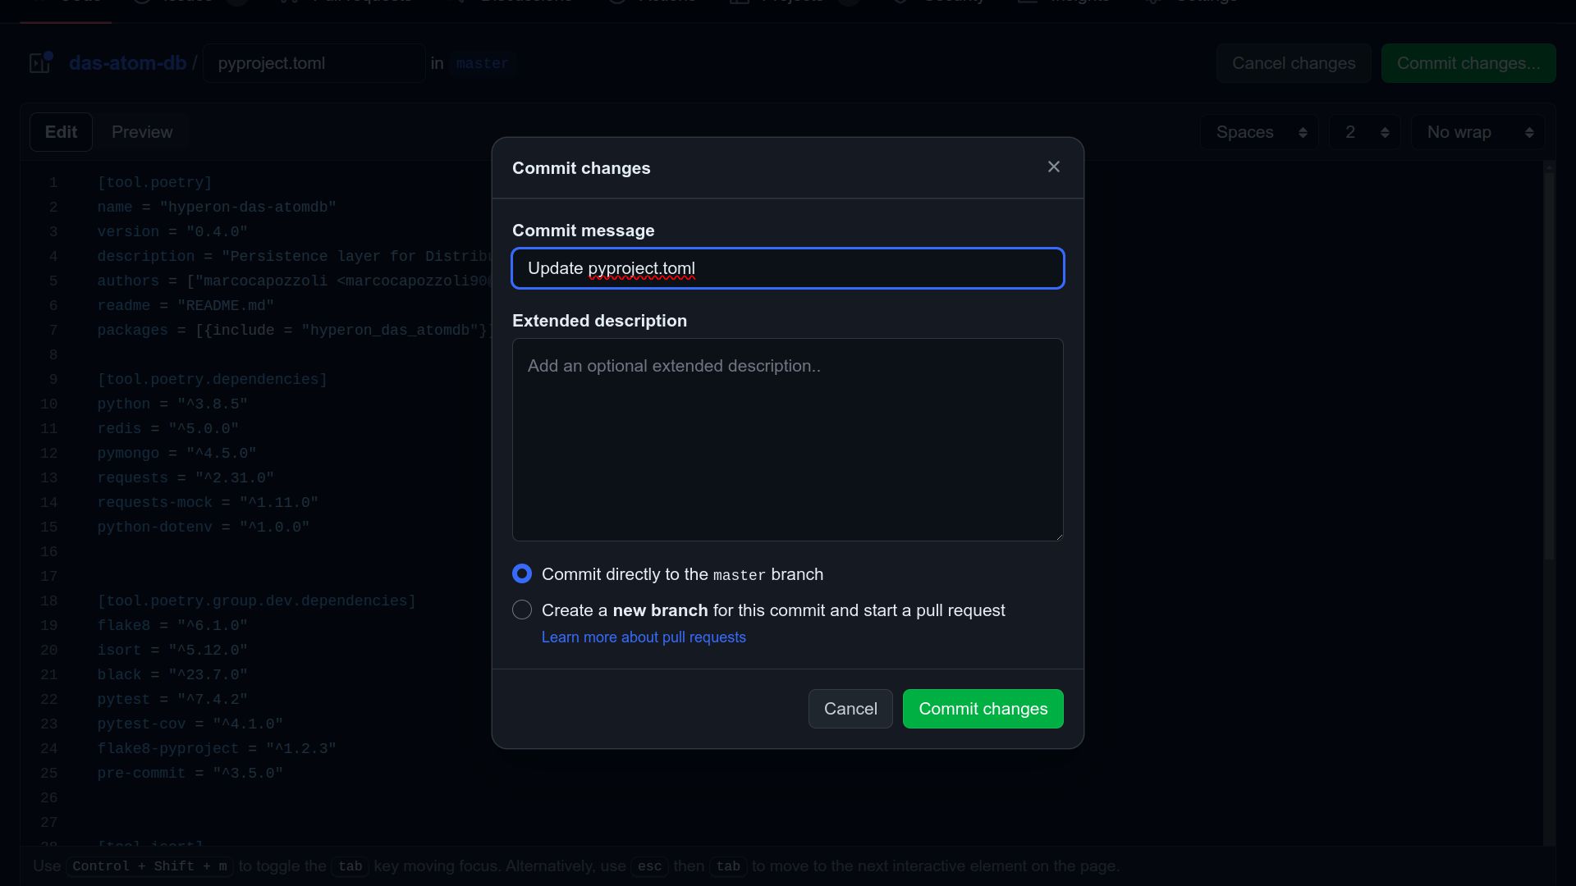This screenshot has height=886, width=1576.
Task: Click line requests-mock = "^1.11.0"
Action: coord(208,503)
